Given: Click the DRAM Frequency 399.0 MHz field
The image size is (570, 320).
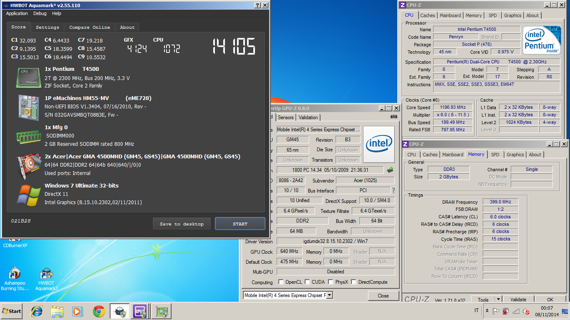Looking at the screenshot, I should pyautogui.click(x=500, y=202).
